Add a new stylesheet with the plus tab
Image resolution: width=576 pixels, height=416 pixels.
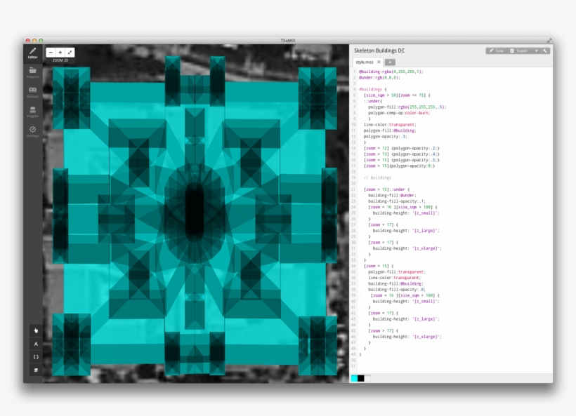pyautogui.click(x=391, y=62)
